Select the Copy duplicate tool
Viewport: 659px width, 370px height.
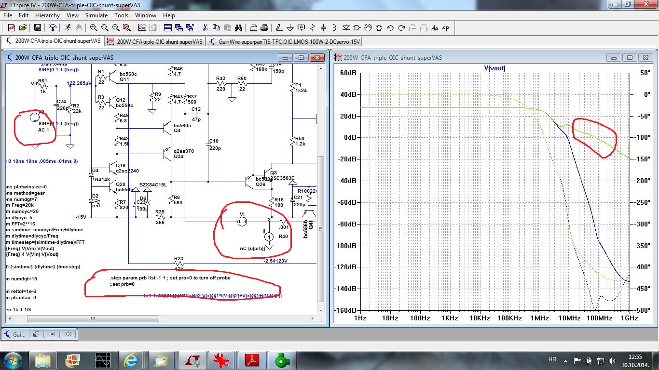tap(216, 27)
